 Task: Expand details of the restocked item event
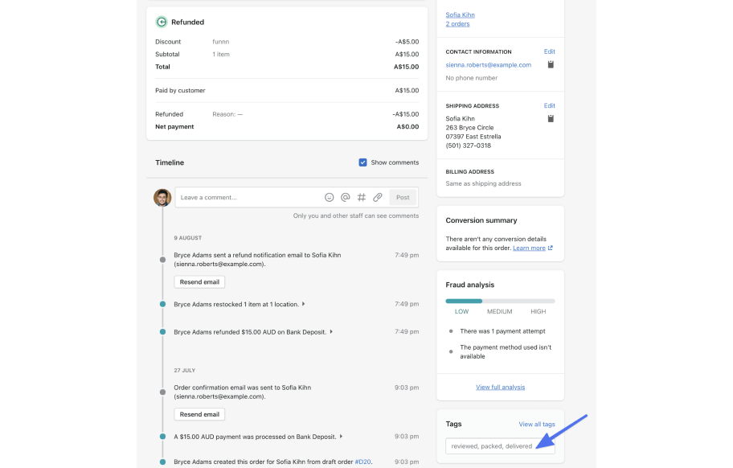305,304
